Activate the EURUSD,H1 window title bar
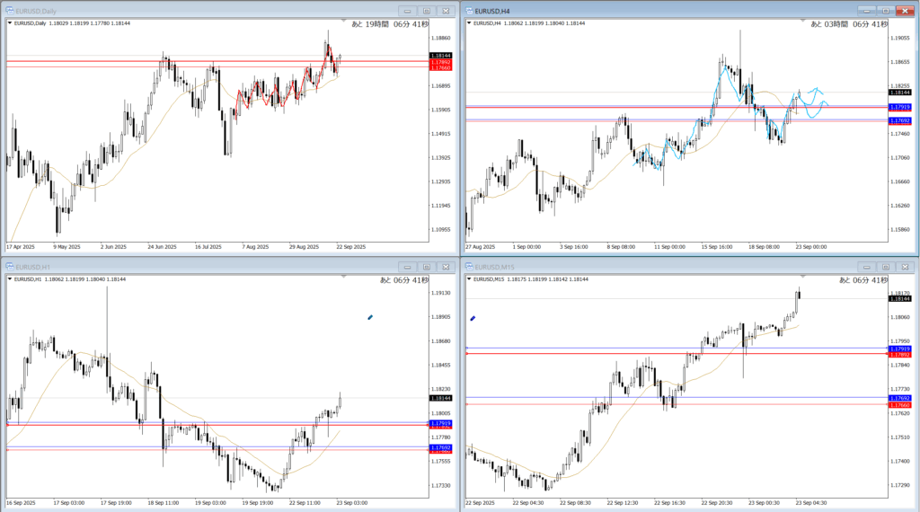Viewport: 920px width, 512px height. (x=180, y=267)
